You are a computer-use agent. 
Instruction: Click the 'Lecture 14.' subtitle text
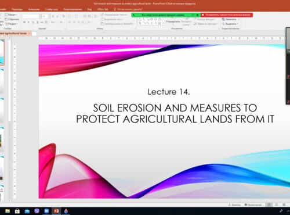pyautogui.click(x=169, y=92)
